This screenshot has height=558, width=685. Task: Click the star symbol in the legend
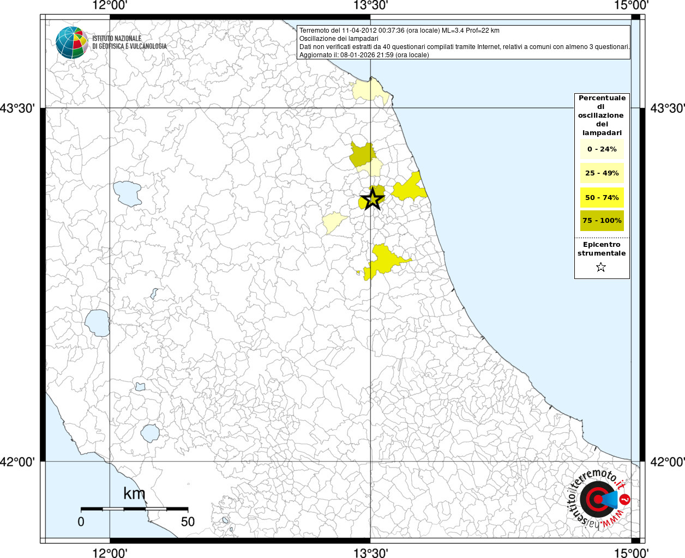click(600, 267)
